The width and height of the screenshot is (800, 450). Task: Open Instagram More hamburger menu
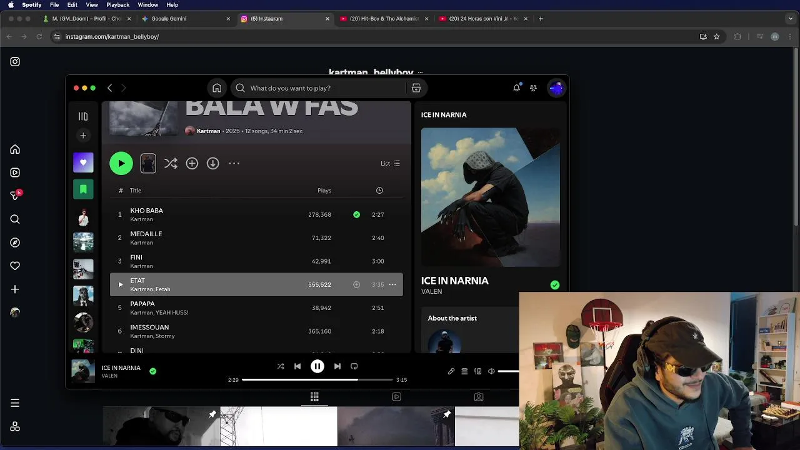click(15, 403)
